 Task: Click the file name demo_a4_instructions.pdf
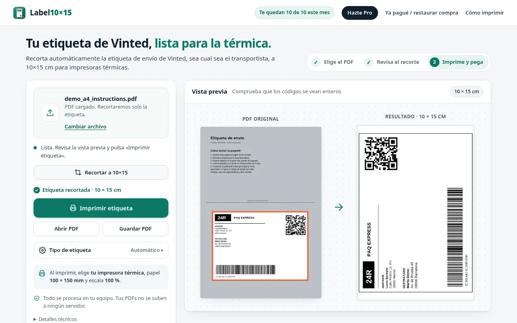click(x=101, y=99)
